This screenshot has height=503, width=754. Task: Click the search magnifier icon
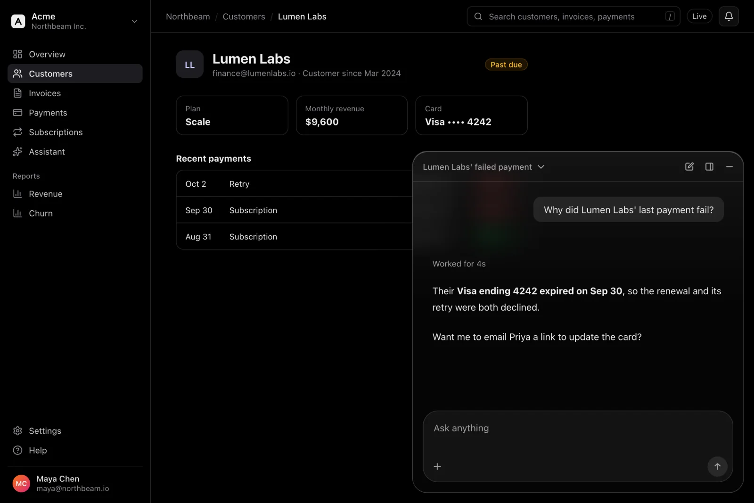pyautogui.click(x=478, y=16)
